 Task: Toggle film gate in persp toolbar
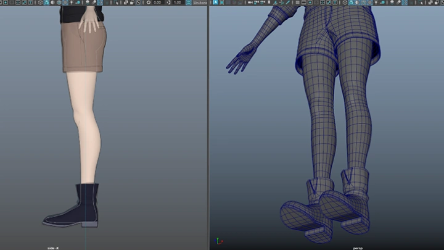pos(303,2)
